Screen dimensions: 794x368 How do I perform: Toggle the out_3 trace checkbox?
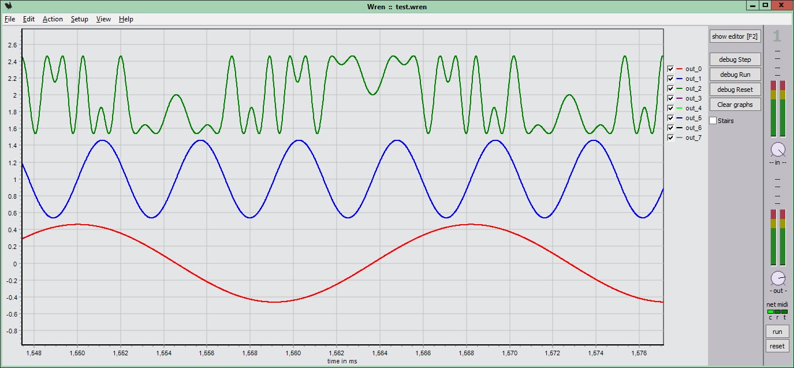(670, 98)
